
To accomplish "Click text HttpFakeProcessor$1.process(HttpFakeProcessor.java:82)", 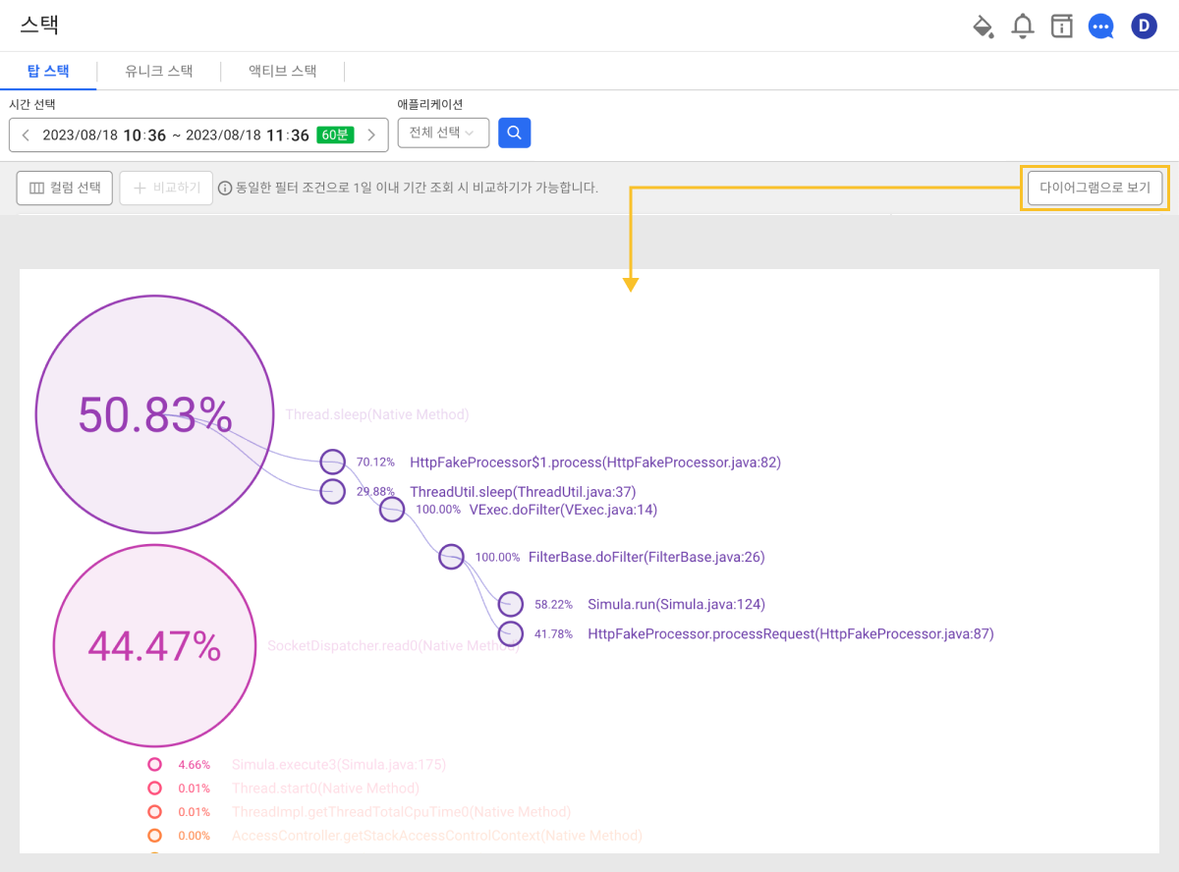I will (595, 462).
